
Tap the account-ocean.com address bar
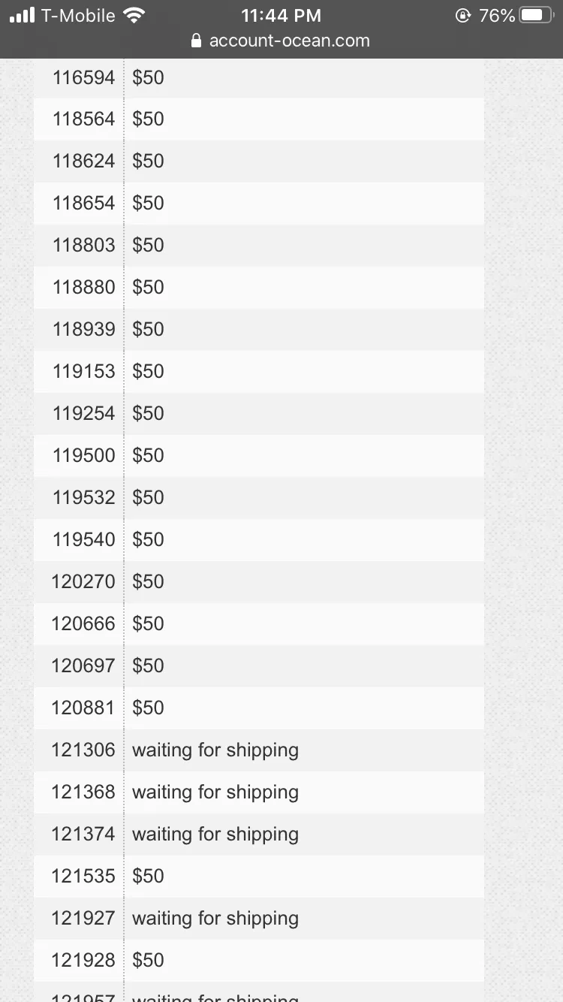tap(281, 41)
